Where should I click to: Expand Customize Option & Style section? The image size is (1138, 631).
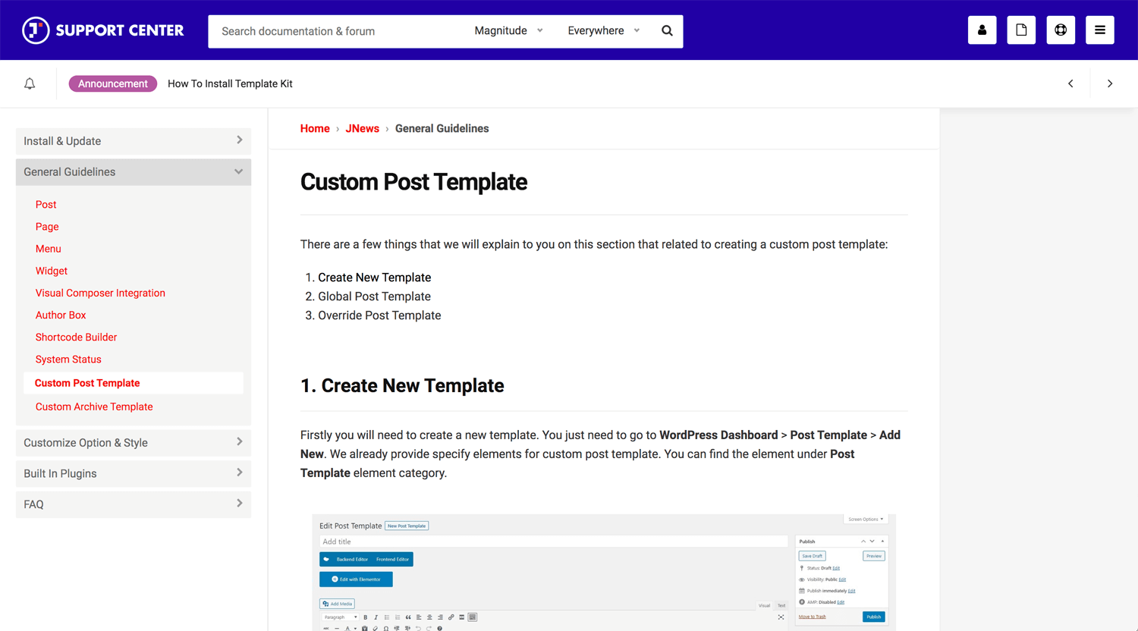(134, 443)
